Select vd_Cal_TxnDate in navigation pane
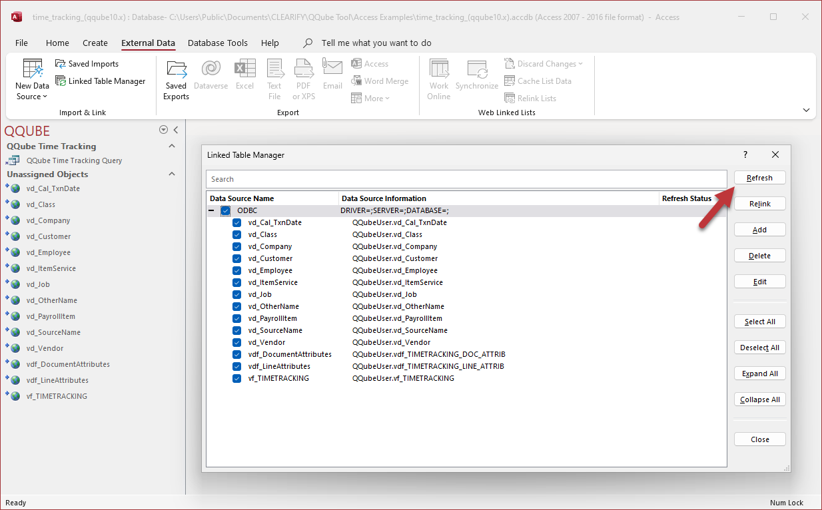822x510 pixels. (53, 188)
